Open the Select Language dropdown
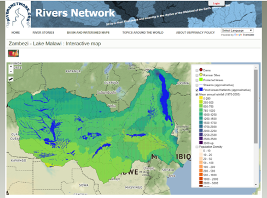Image resolution: width=267 pixels, height=198 pixels. [x=237, y=31]
